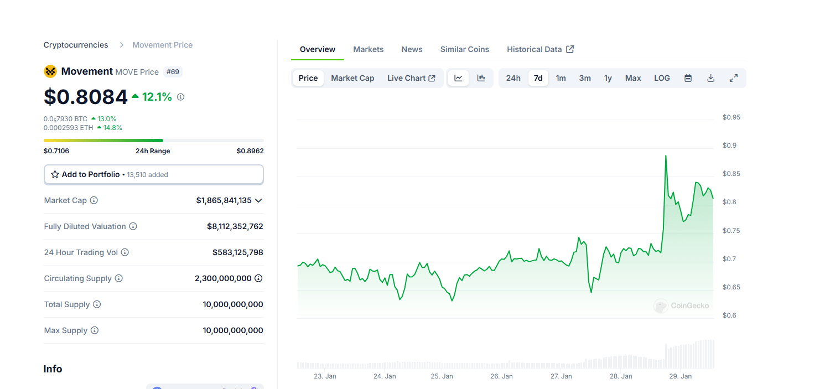The image size is (825, 389).
Task: Click the $8,112,352,762 valuation value
Action: point(235,226)
